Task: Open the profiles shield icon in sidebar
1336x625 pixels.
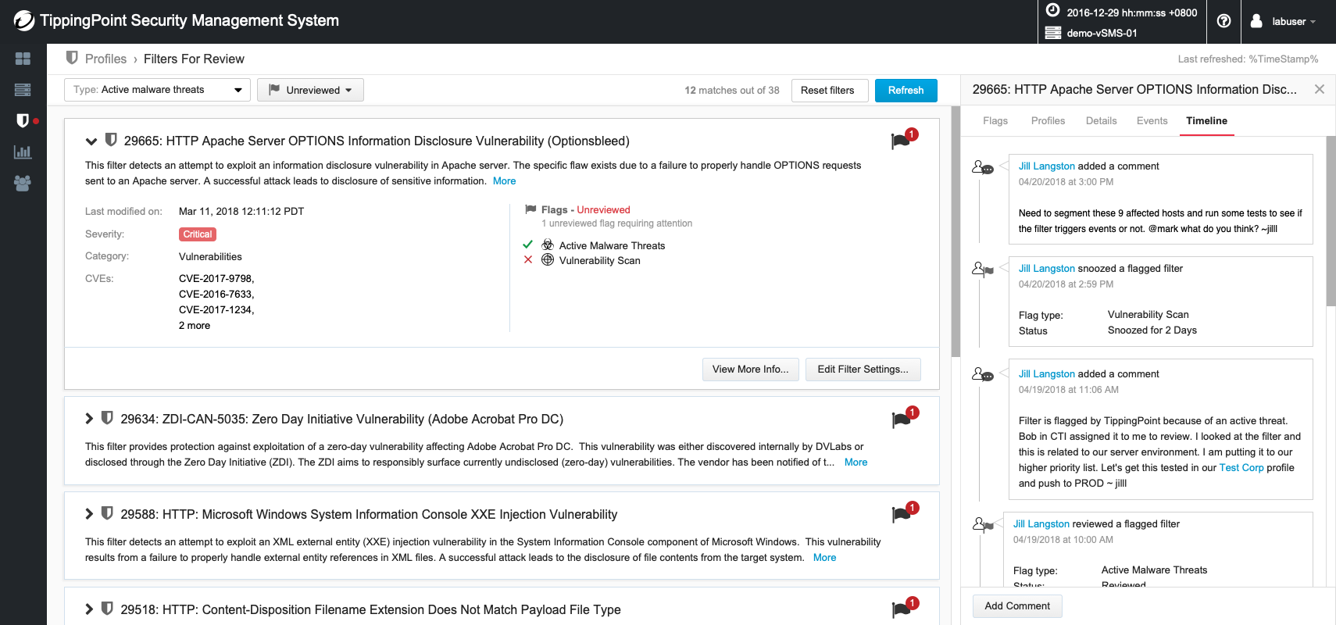Action: (23, 120)
